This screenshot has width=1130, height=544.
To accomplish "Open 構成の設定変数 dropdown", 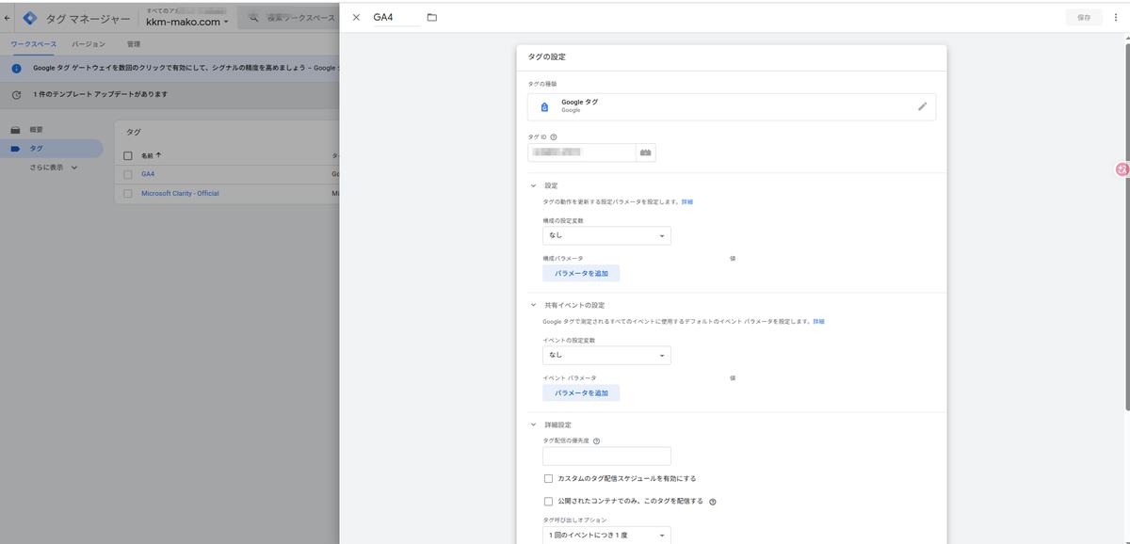I will (x=606, y=235).
